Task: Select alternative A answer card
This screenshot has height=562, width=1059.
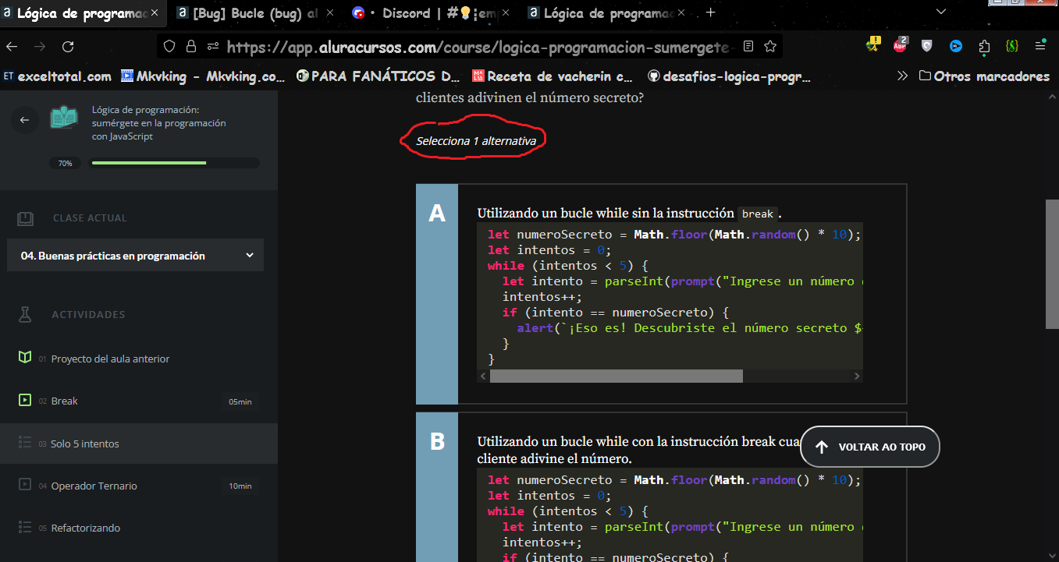Action: click(661, 294)
